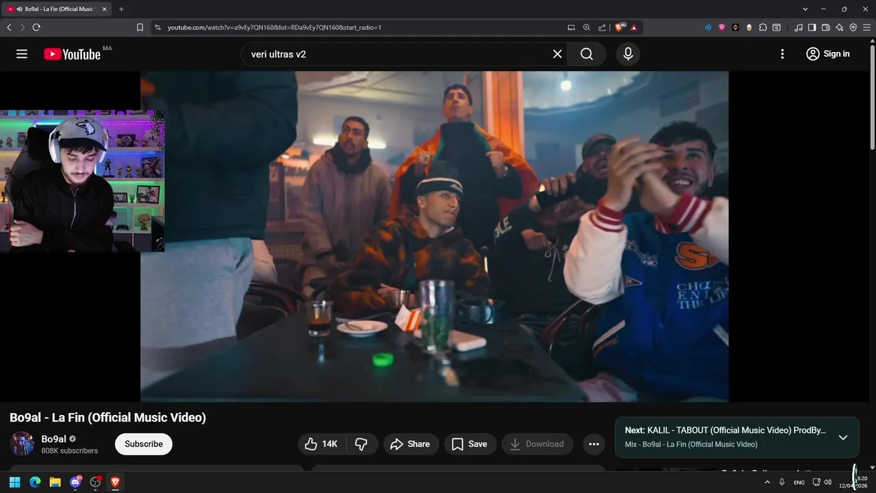Open the YouTube guide hamburger menu

click(22, 54)
